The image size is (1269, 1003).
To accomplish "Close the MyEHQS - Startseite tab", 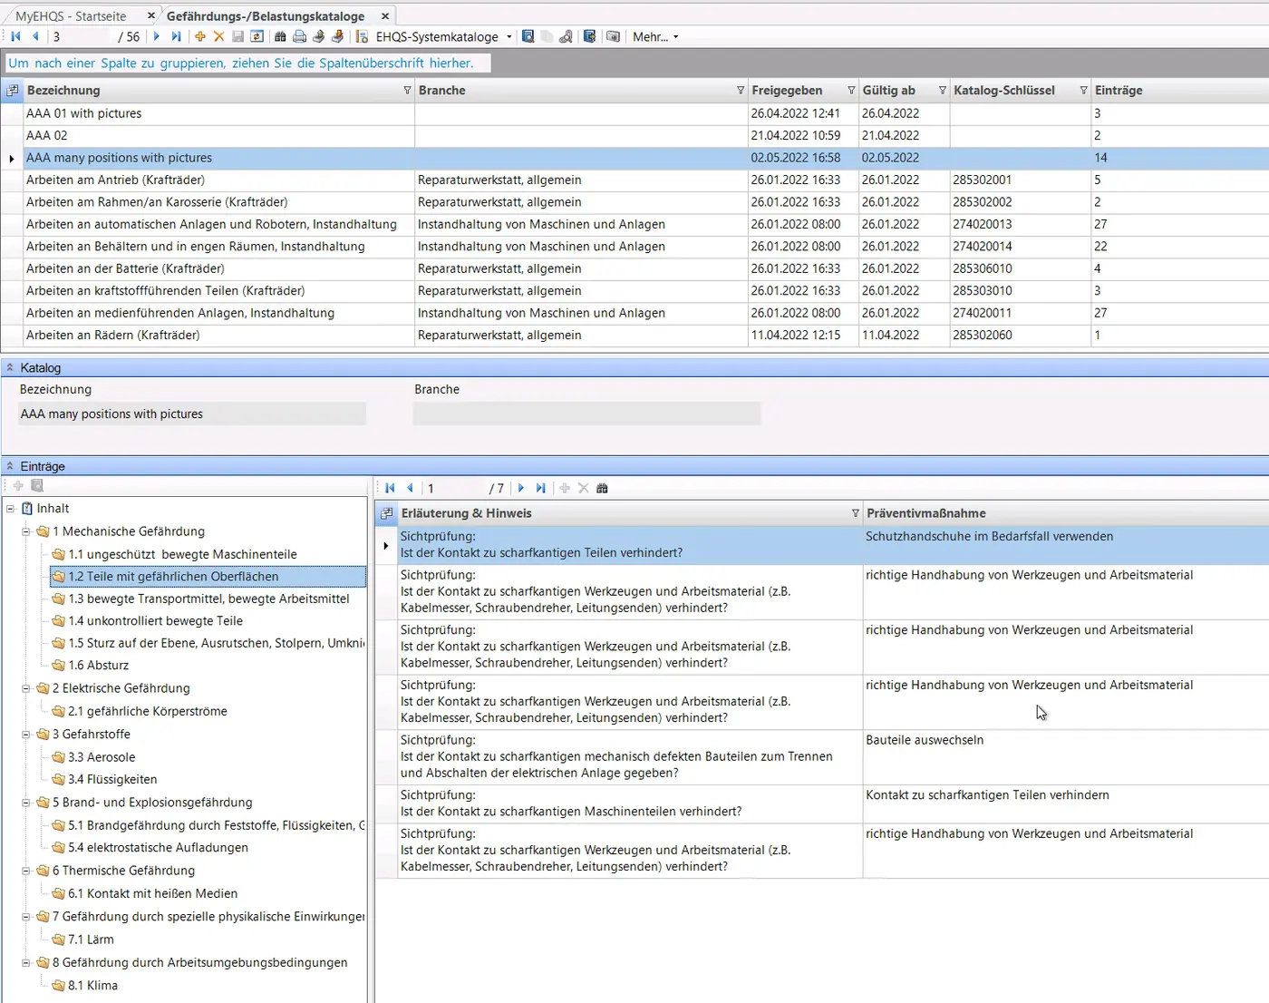I will pos(151,15).
